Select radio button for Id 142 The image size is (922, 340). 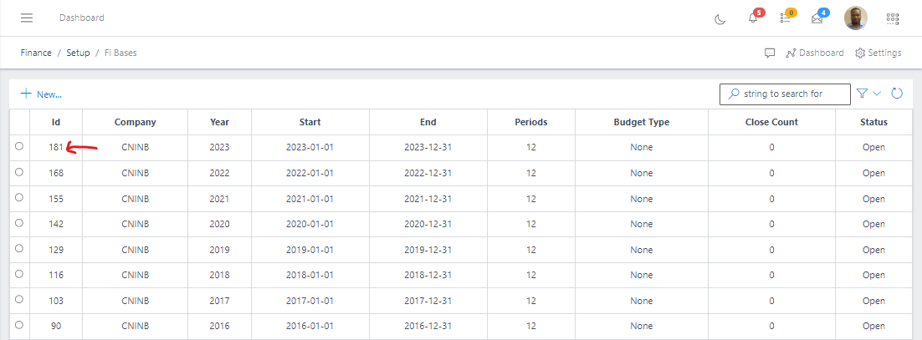[18, 222]
